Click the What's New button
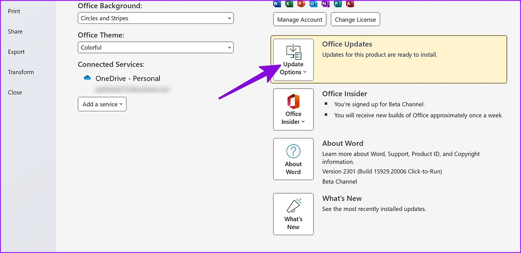This screenshot has width=521, height=253. 293,214
